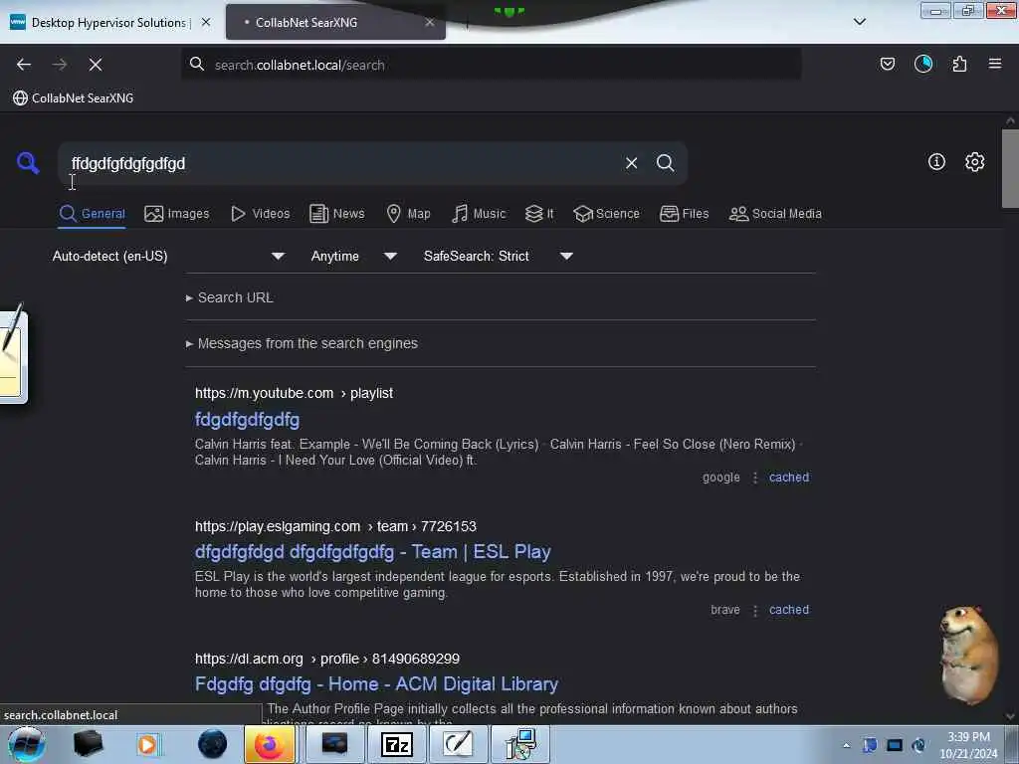The width and height of the screenshot is (1019, 764).
Task: Open the pen notepad taskbar icon
Action: tap(458, 744)
